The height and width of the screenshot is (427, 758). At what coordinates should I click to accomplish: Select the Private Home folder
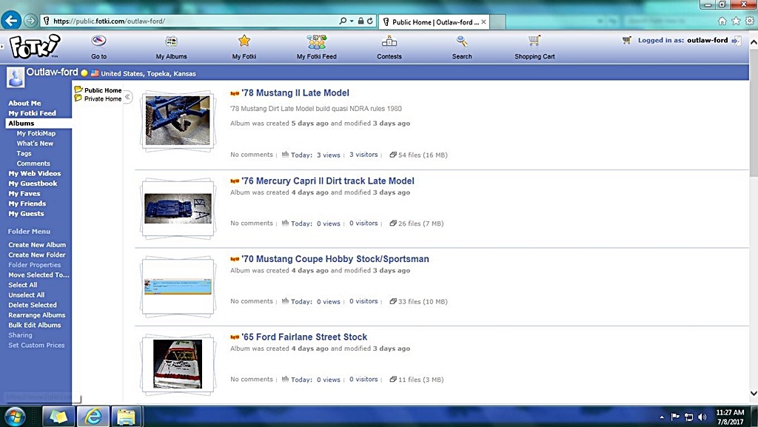coord(102,98)
